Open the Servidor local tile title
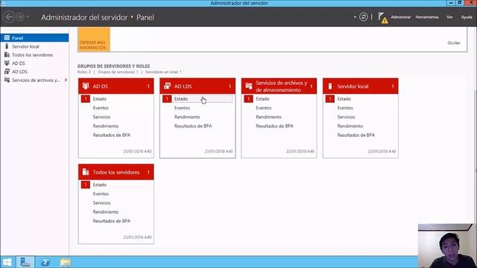Viewport: 477px width, 268px height. 353,86
